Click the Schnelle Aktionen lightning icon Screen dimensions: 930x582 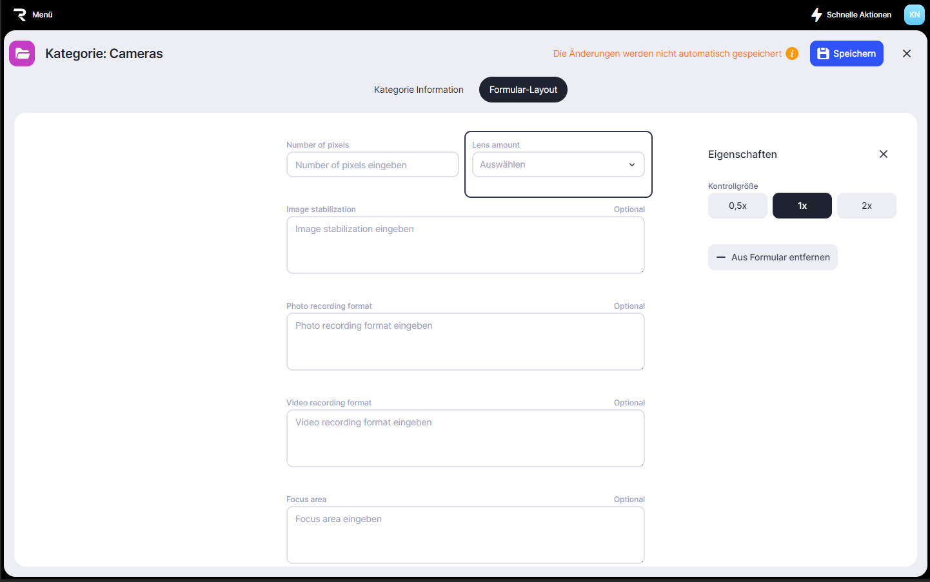click(x=816, y=14)
